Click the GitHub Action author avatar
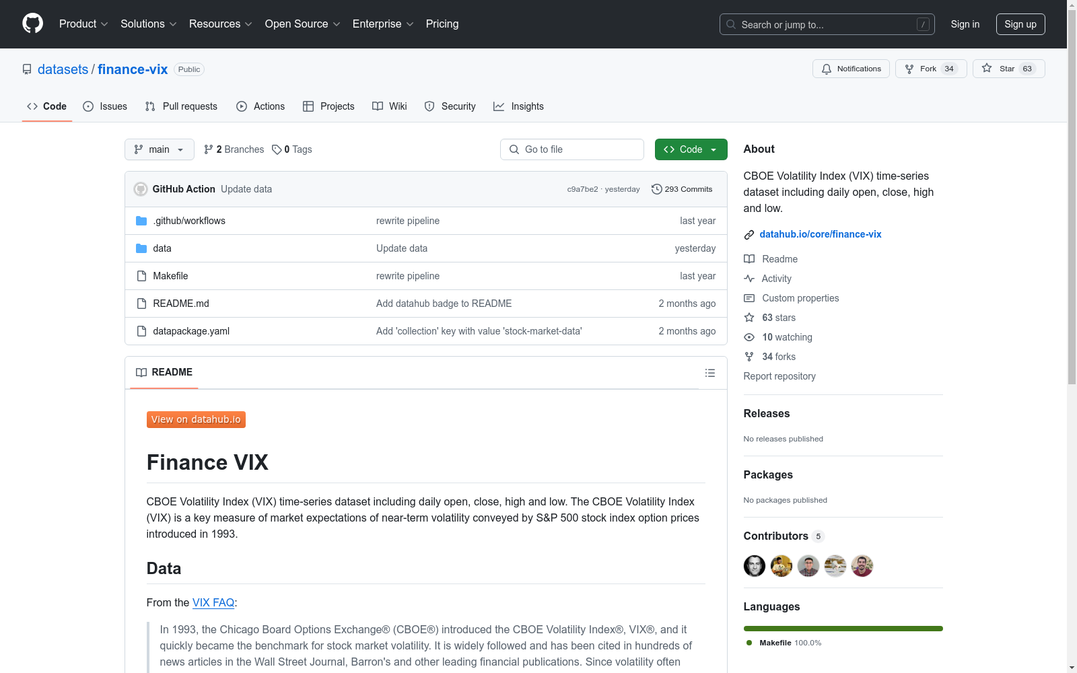This screenshot has height=673, width=1077. [x=141, y=189]
